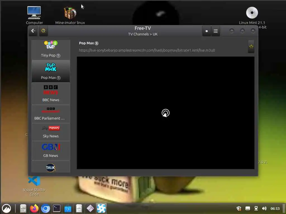Stop playback with the square button
The image size is (286, 214).
click(x=206, y=31)
